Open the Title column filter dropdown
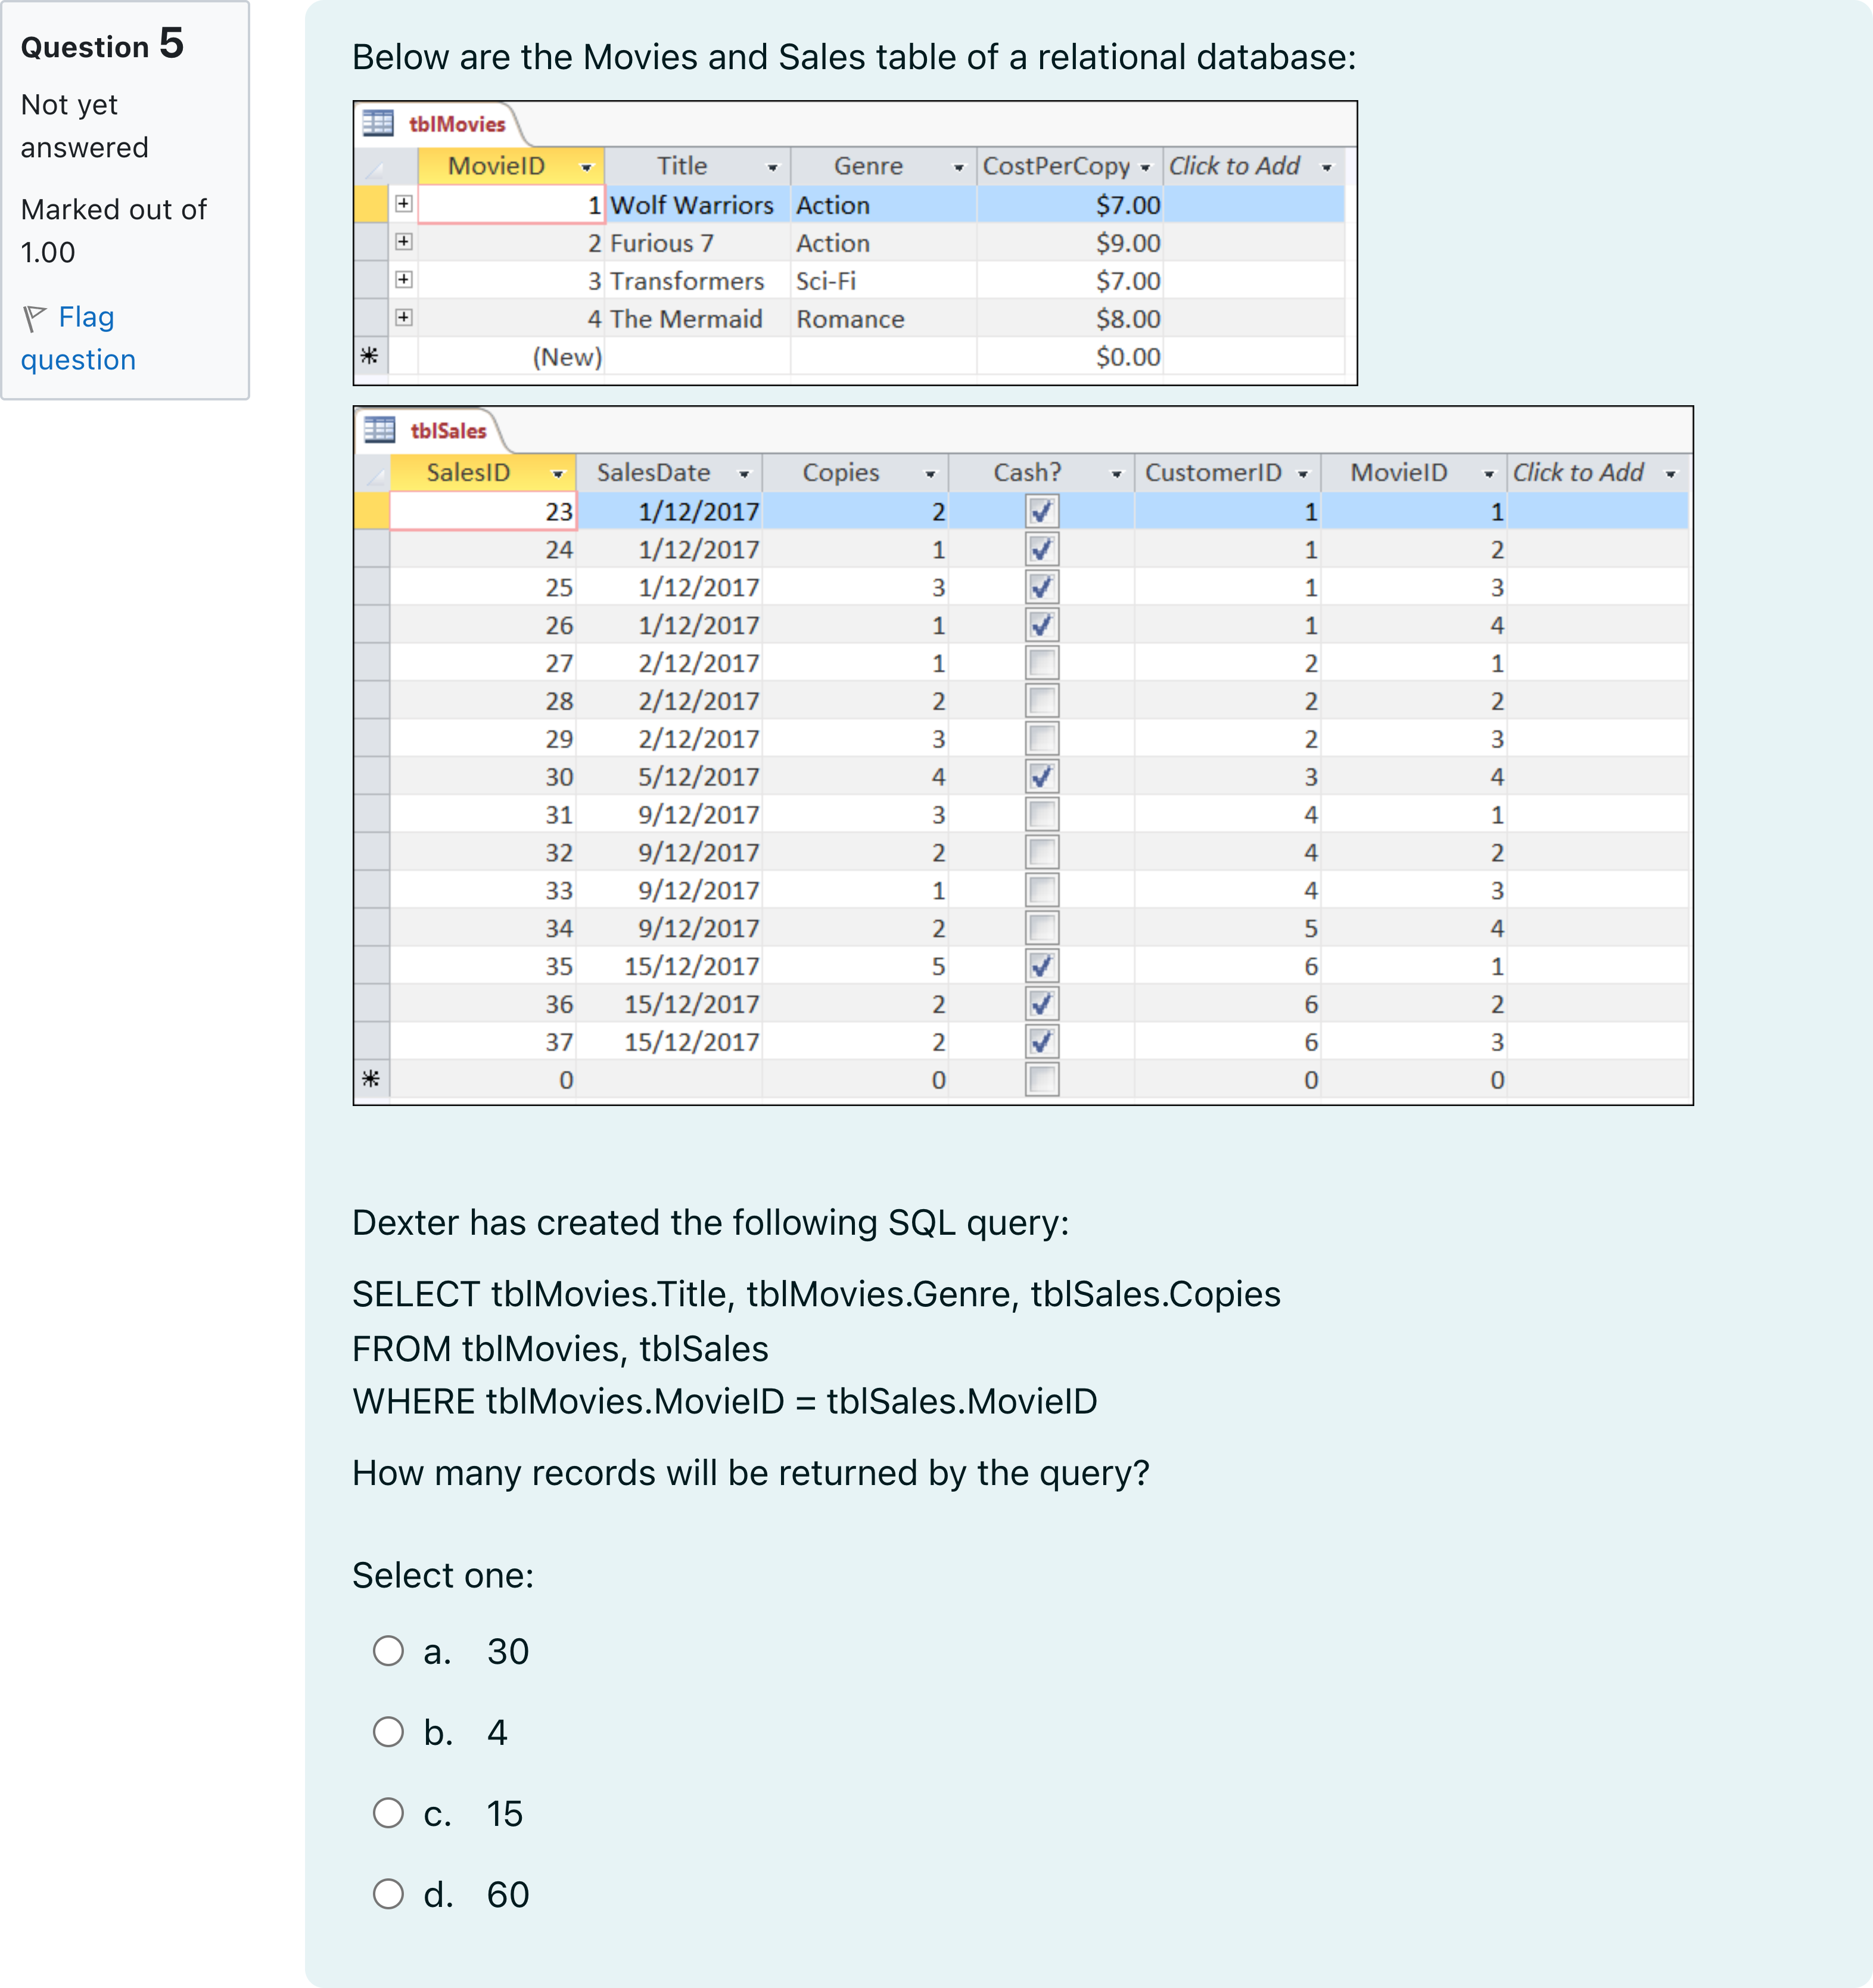Viewport: 1873px width, 1988px height. [x=773, y=167]
